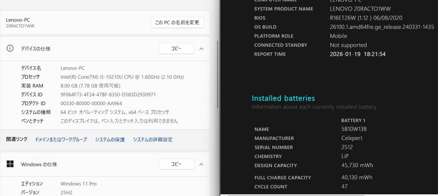Collapse the Windows の仕様 section chevron
Screen dimensions: 438x196
point(201,164)
